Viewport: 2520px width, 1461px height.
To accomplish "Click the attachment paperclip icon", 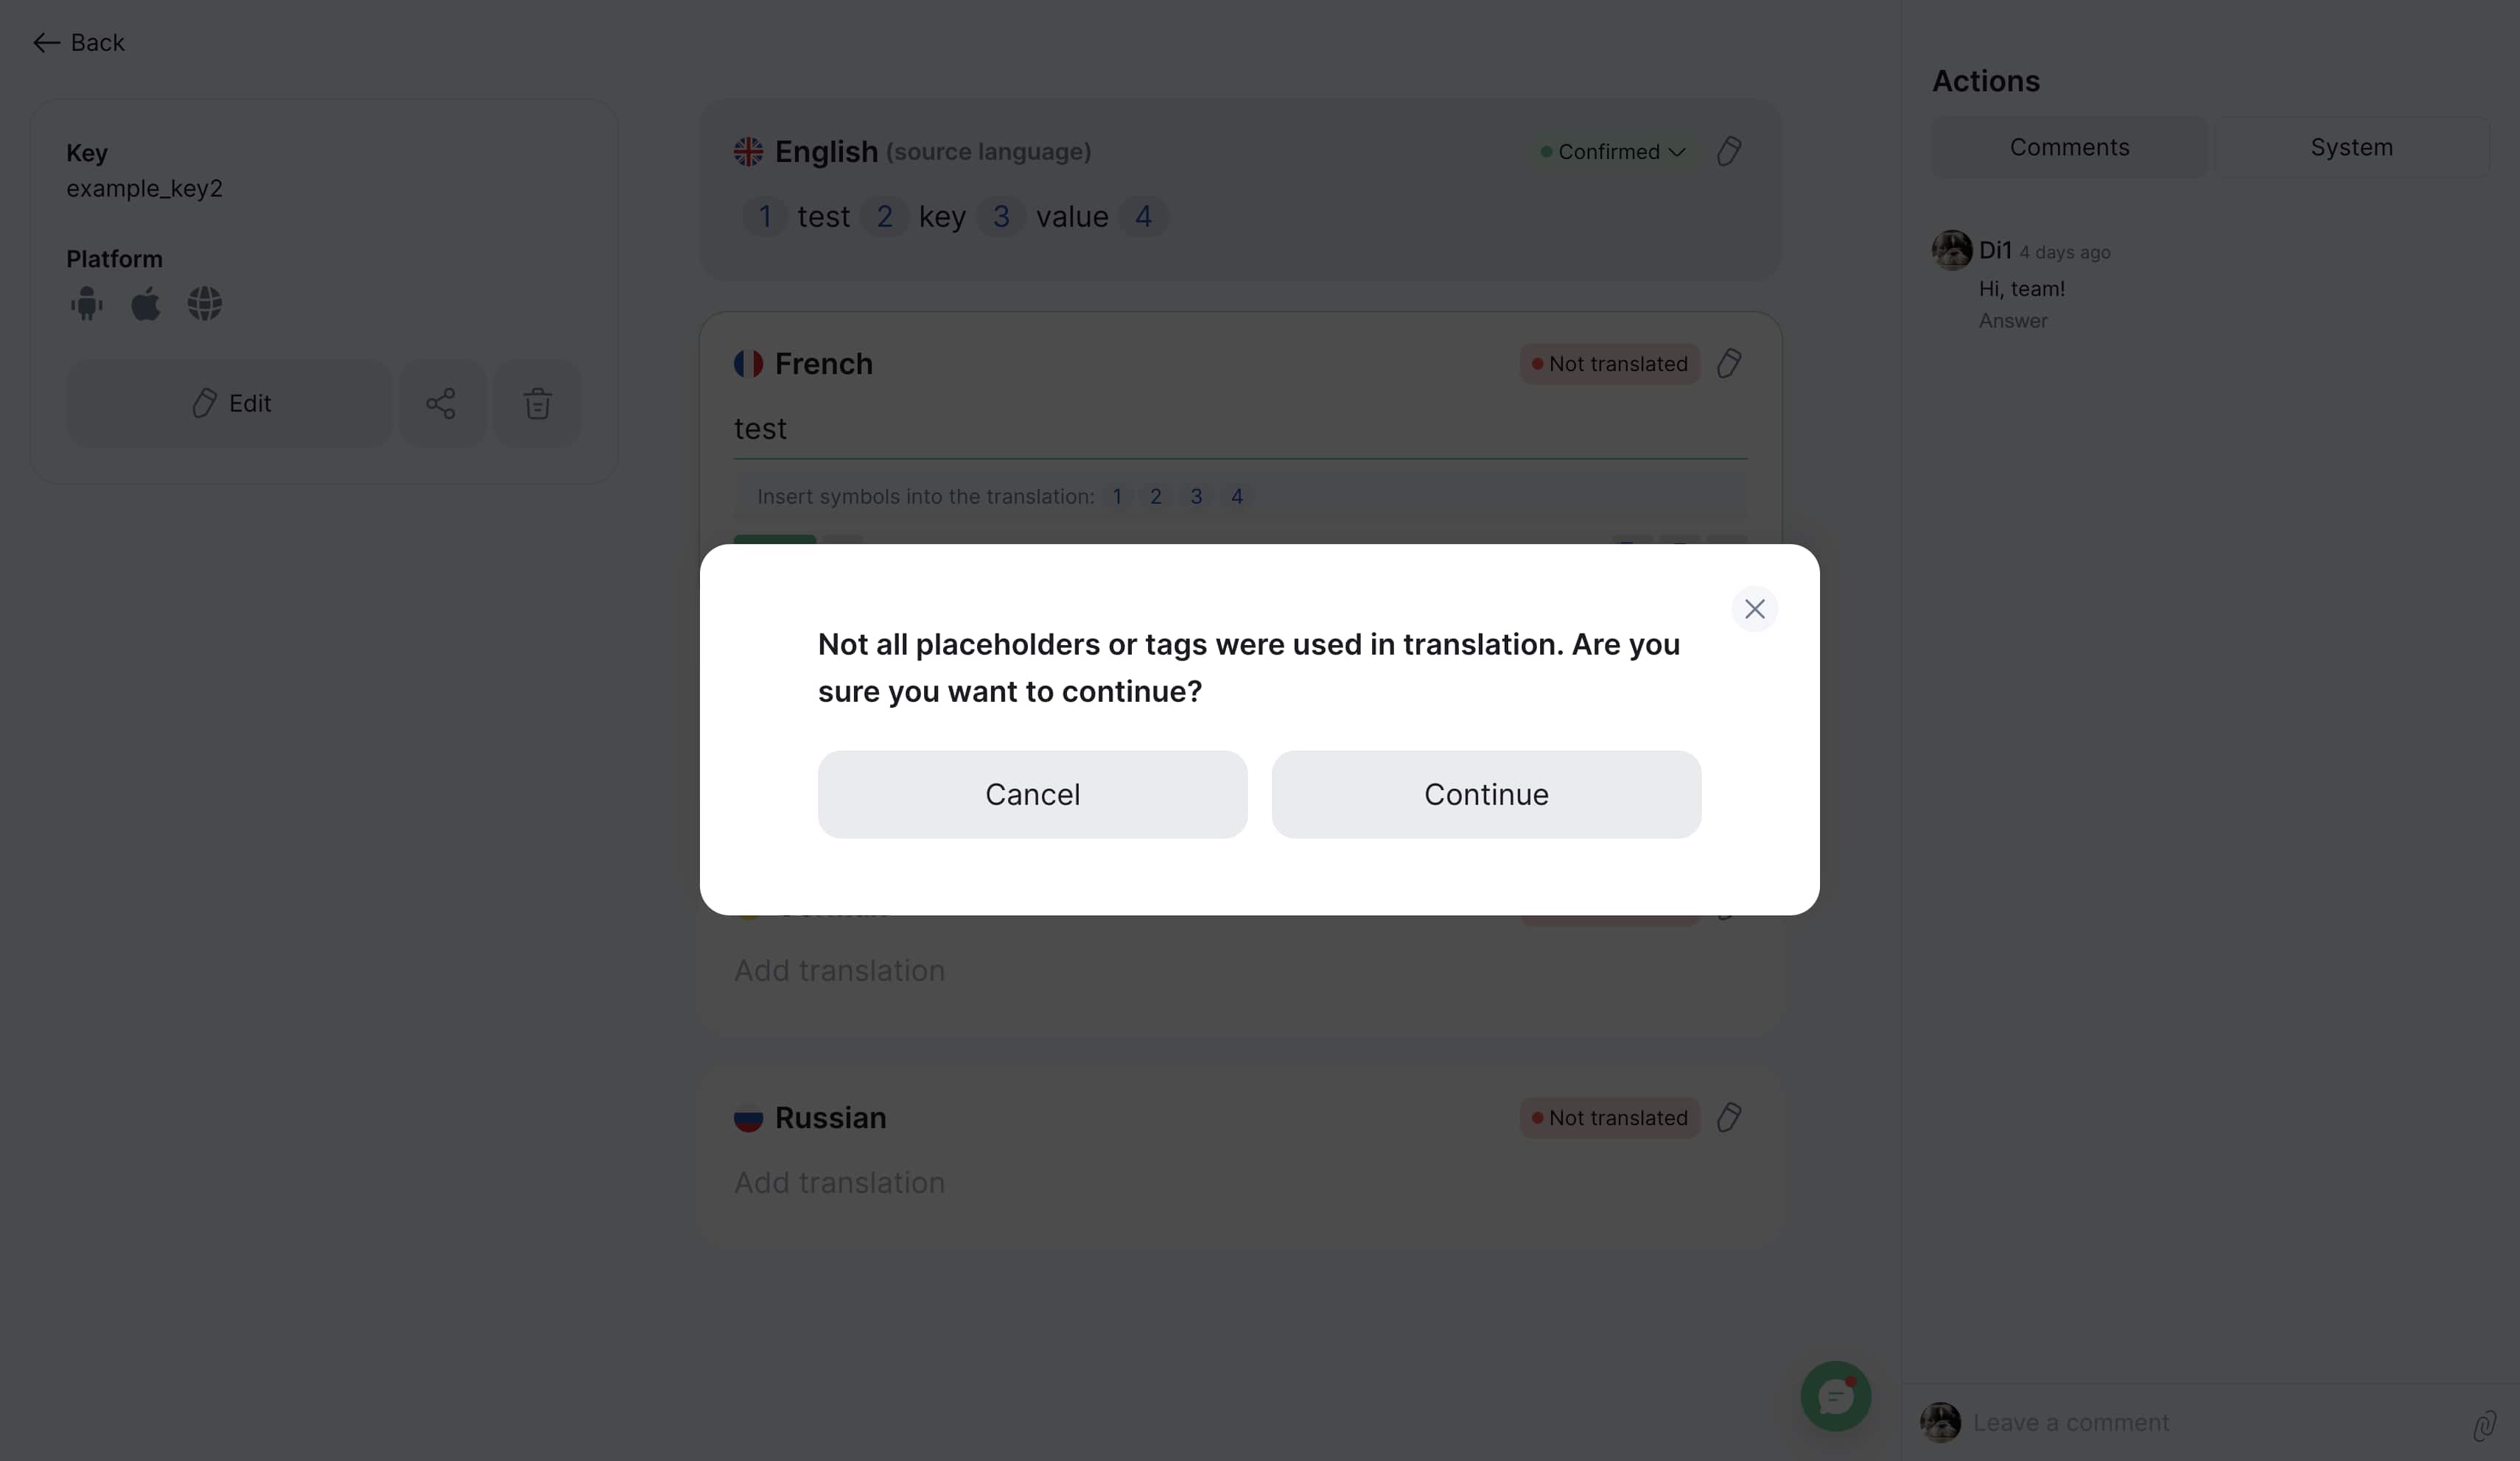I will click(x=2484, y=1424).
